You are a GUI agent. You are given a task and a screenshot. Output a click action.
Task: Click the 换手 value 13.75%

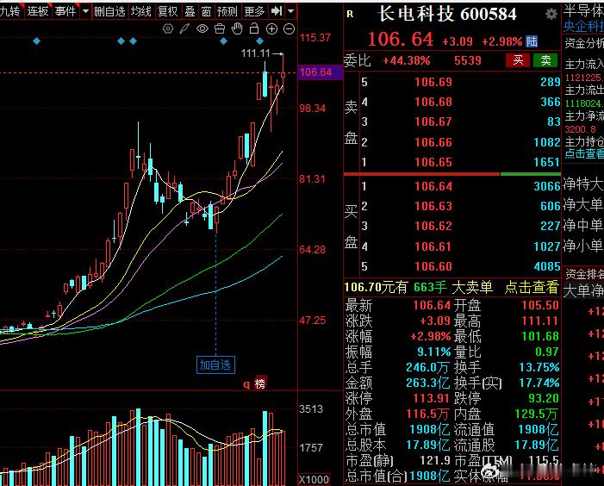[x=539, y=367]
